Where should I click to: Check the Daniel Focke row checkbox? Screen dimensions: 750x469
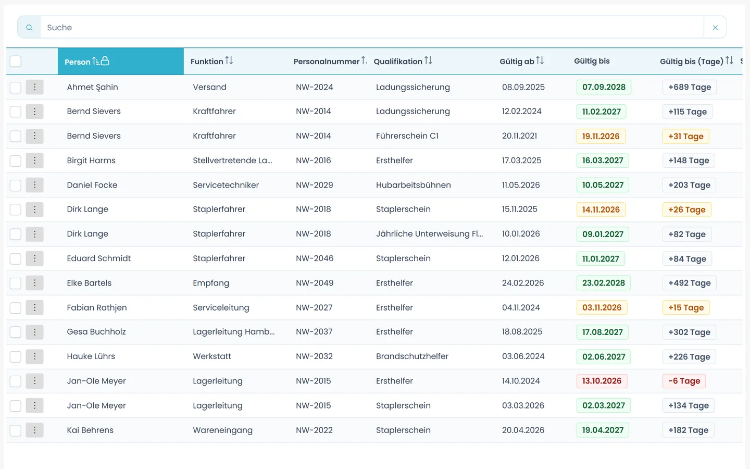16,185
